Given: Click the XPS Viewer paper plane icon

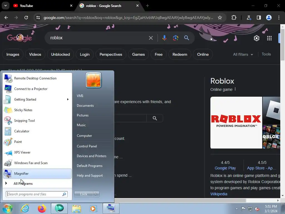Looking at the screenshot, I should [x=8, y=152].
